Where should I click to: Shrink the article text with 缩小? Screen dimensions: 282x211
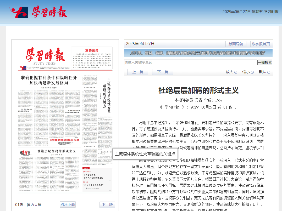[x=248, y=72]
